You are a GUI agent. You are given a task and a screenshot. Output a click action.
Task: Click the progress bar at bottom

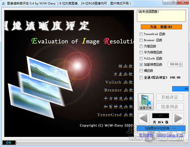pyautogui.click(x=102, y=142)
